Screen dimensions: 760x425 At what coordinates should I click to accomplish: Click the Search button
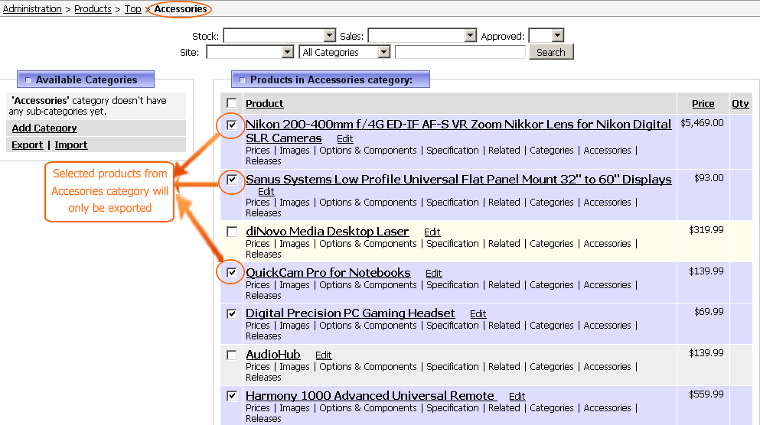pyautogui.click(x=551, y=52)
